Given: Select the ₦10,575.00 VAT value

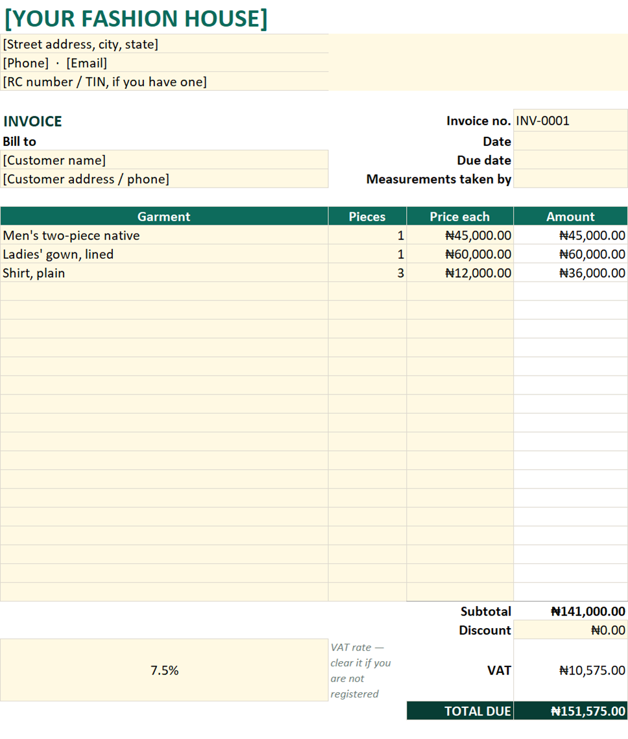Looking at the screenshot, I should click(x=570, y=670).
